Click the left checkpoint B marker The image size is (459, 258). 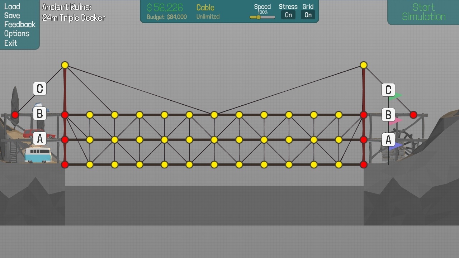point(40,114)
